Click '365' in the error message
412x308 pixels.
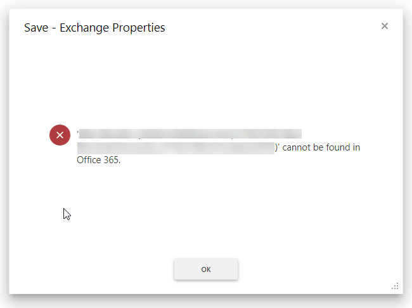112,160
